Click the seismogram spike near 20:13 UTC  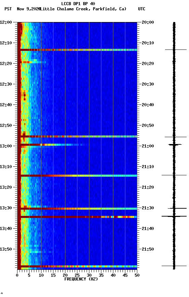(x=176, y=49)
